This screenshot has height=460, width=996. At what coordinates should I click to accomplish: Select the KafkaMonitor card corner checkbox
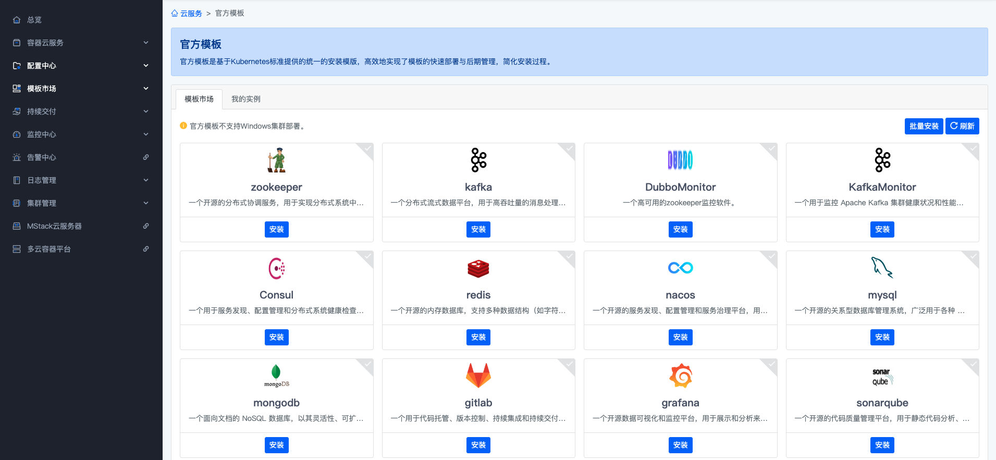pyautogui.click(x=973, y=149)
